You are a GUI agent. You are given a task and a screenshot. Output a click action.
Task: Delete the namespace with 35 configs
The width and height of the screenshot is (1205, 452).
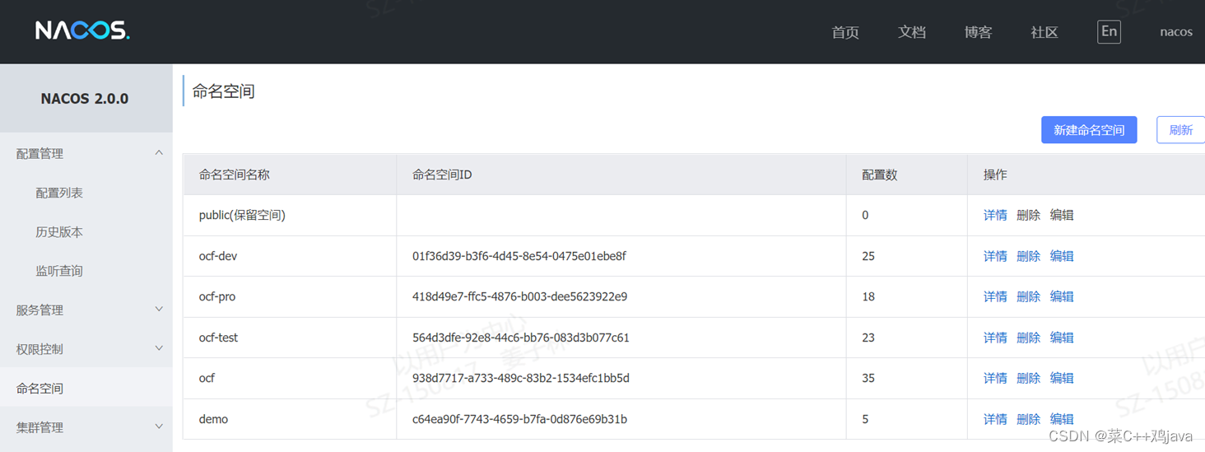1028,378
